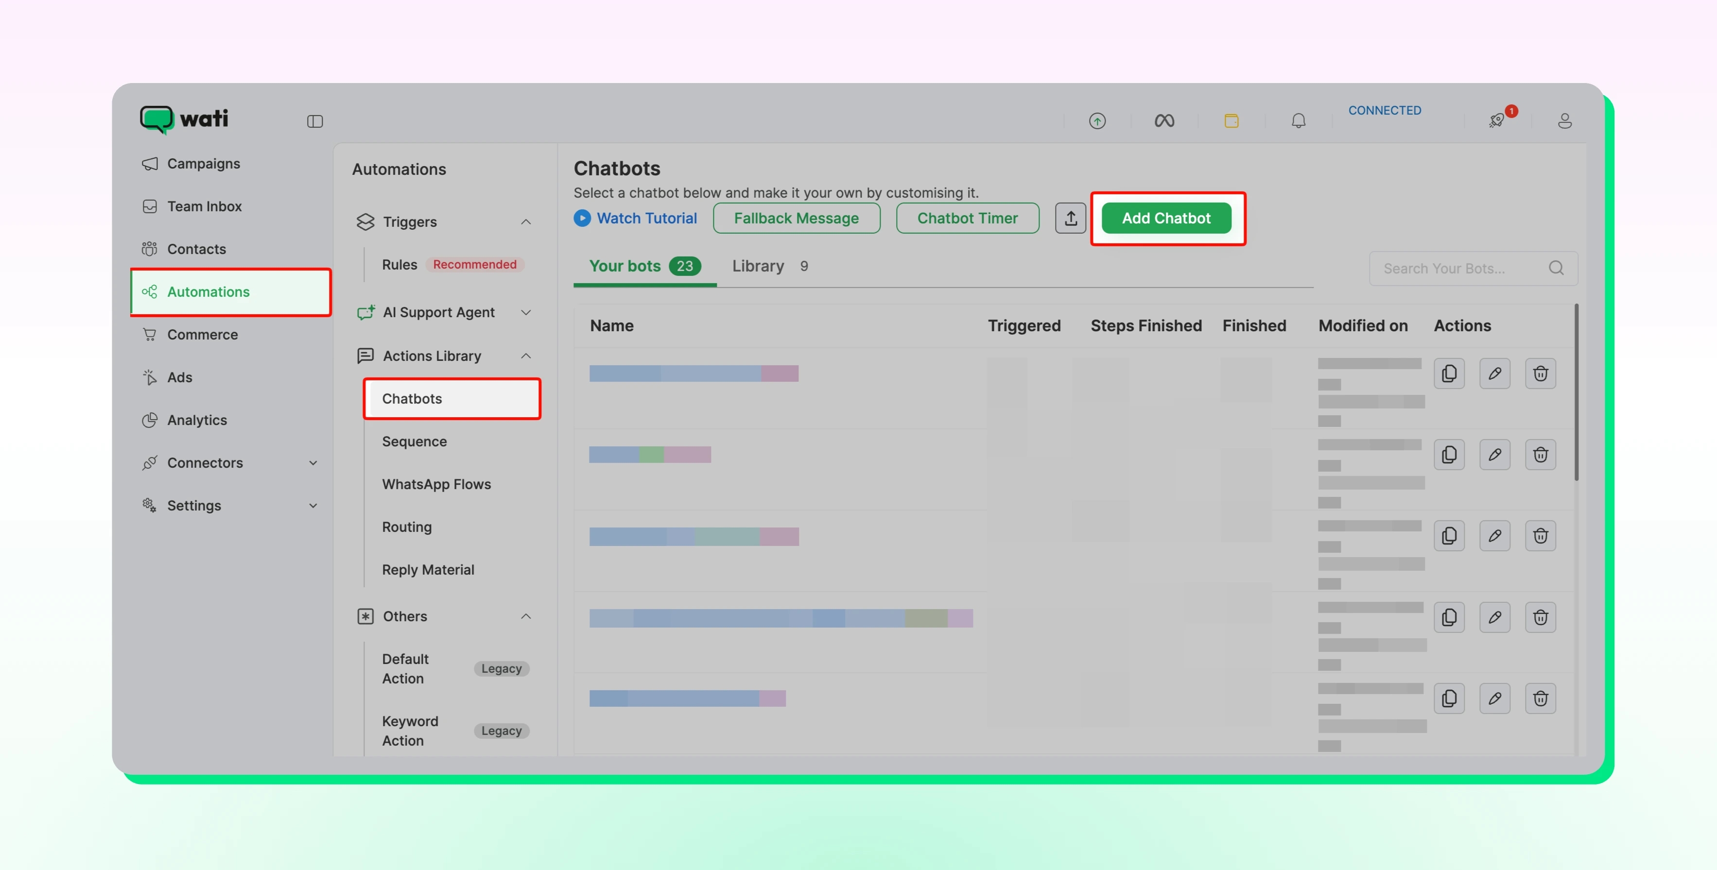Delete the first chatbot with trash icon

[1541, 374]
